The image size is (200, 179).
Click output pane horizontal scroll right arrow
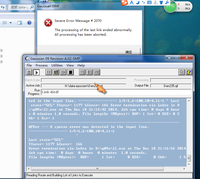[184, 169]
